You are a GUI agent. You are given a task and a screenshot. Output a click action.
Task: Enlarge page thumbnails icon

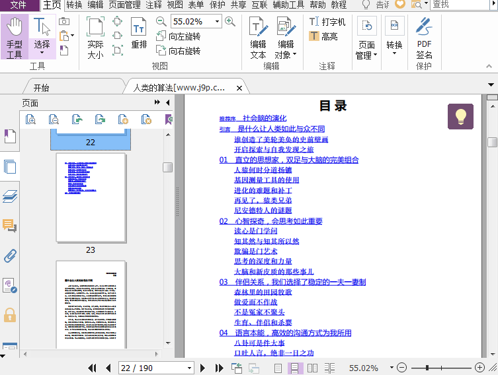click(30, 119)
